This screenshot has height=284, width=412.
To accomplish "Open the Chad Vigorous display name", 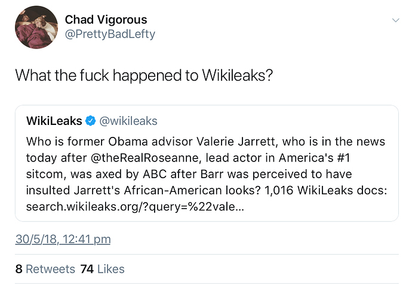I will 106,20.
